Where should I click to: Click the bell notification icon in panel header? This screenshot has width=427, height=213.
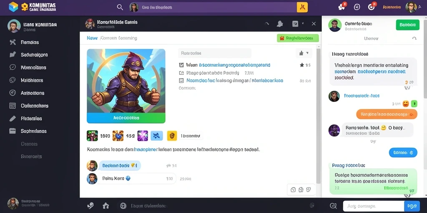pos(280,24)
